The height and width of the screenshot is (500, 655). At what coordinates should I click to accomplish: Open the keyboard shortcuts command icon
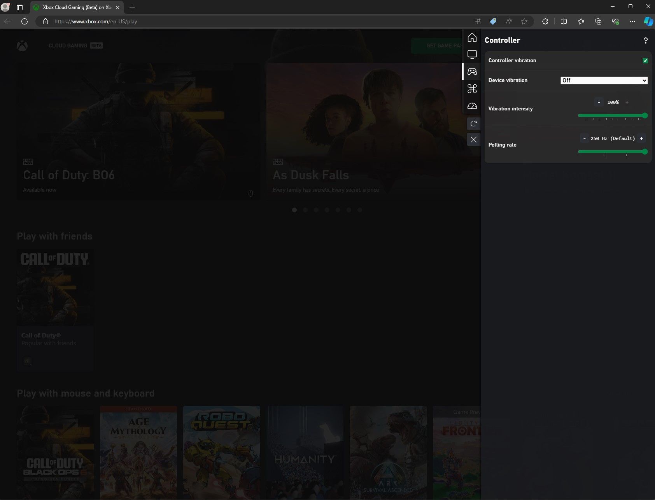coord(472,89)
